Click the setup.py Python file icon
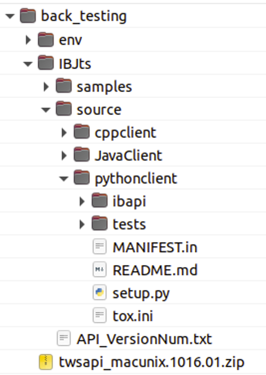This screenshot has width=266, height=375. [100, 293]
